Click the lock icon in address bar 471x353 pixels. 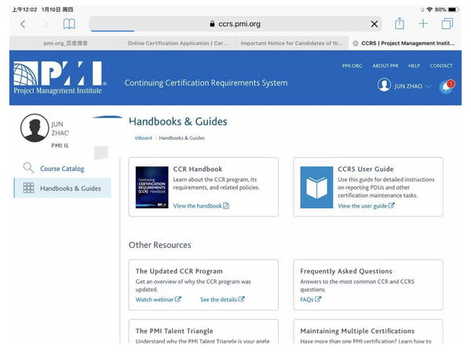(x=212, y=24)
